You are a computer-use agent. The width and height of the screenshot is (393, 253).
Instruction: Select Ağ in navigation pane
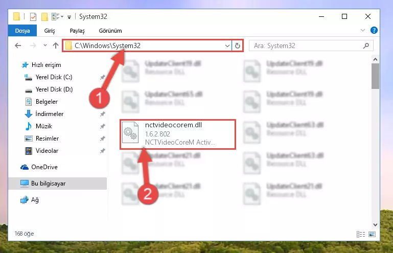point(30,200)
